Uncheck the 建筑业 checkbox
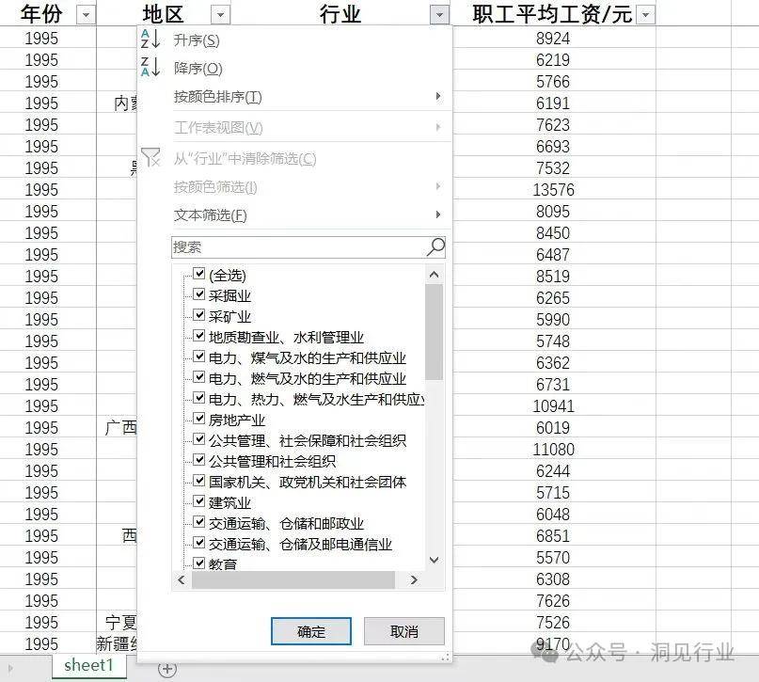 199,501
